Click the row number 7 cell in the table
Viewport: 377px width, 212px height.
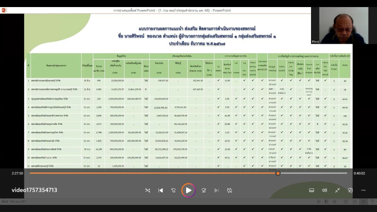coord(28,132)
